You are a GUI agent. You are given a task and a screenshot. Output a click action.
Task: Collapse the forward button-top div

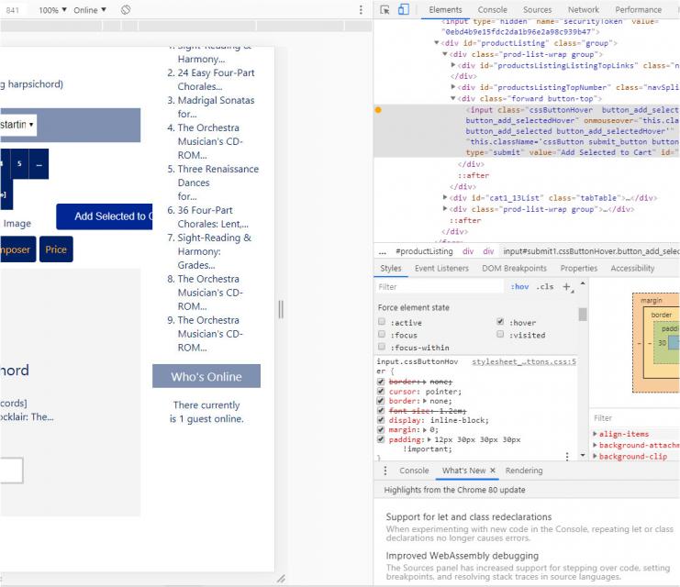pyautogui.click(x=453, y=98)
